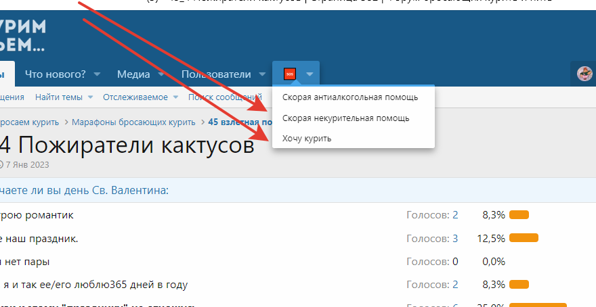
Task: Click the 'Пожиратели кактусов' thread title
Action: click(136, 145)
